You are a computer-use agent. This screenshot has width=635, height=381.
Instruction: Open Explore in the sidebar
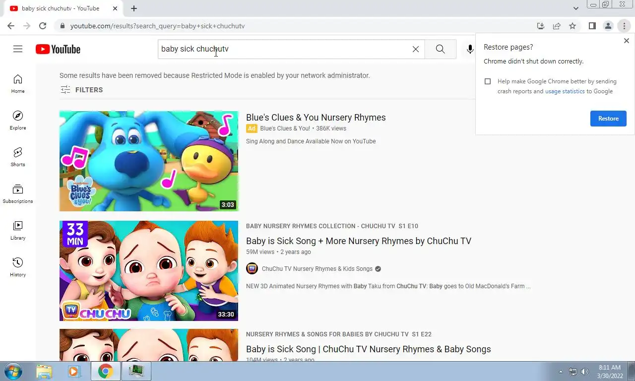click(x=18, y=121)
